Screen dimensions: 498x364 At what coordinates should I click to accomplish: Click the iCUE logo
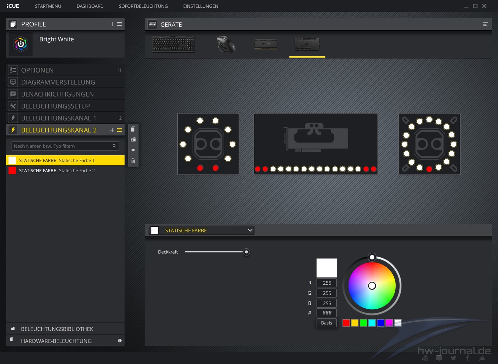13,6
